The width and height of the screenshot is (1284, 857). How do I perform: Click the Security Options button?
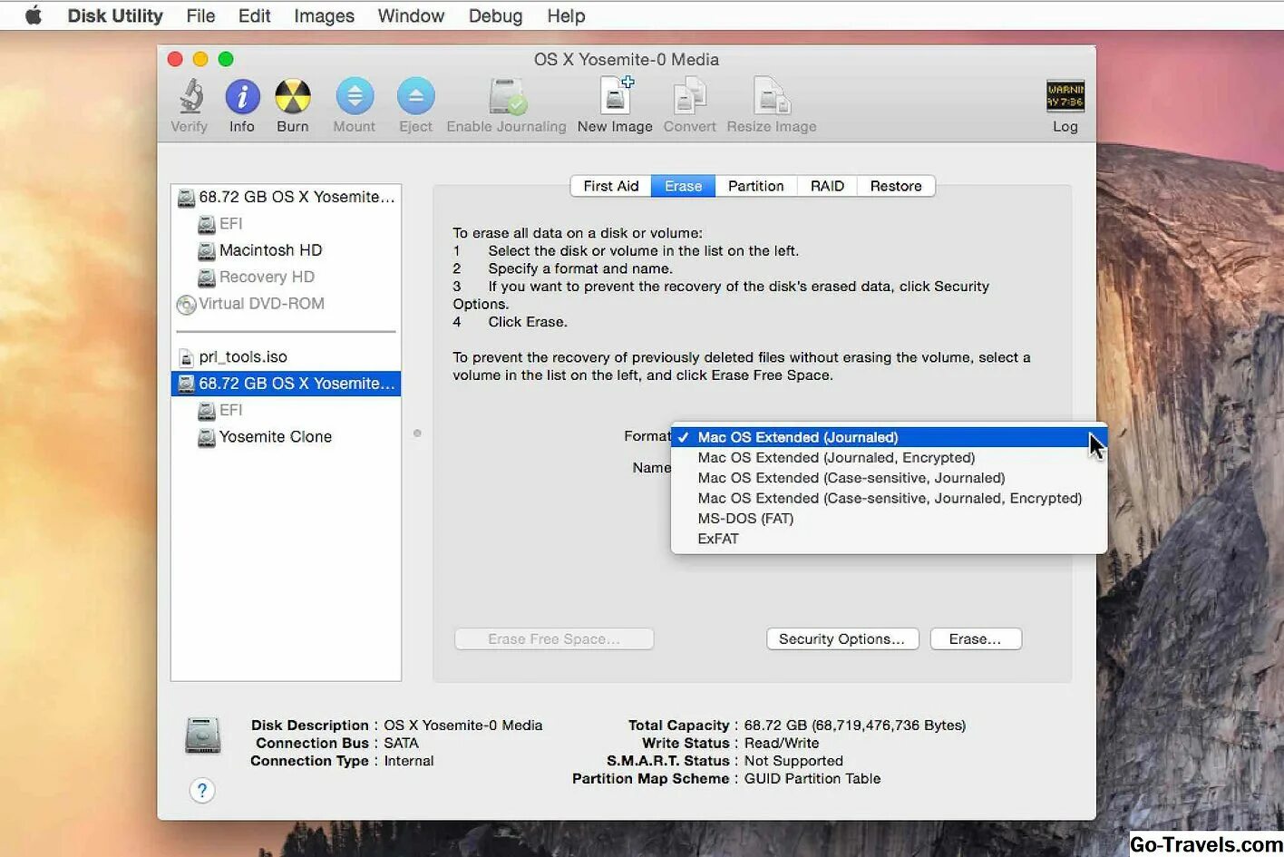click(x=842, y=639)
